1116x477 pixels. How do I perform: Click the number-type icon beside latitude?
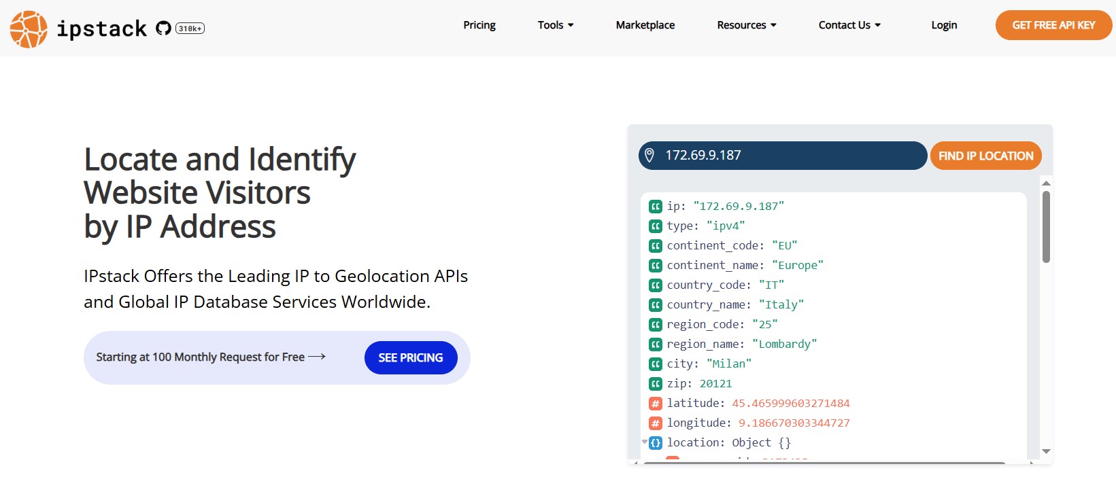pyautogui.click(x=656, y=404)
